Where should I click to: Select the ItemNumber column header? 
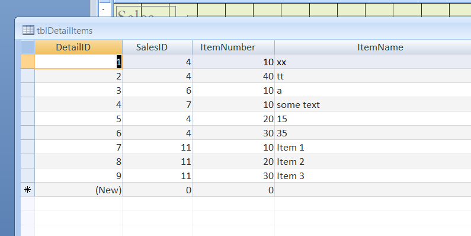click(233, 47)
